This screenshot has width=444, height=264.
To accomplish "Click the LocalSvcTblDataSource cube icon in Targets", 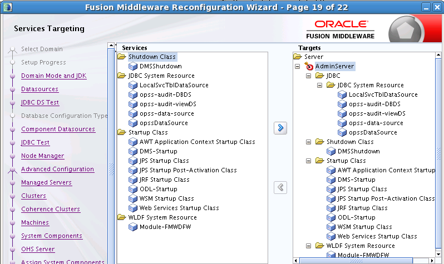I will [x=342, y=94].
